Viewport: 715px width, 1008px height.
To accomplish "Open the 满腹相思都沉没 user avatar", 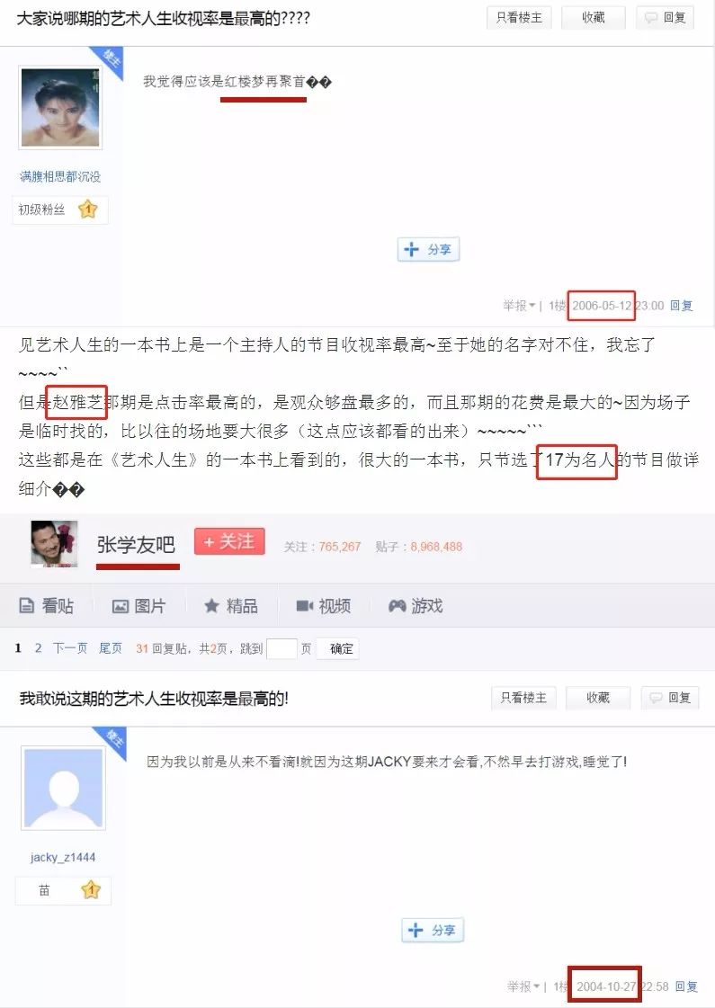I will [59, 107].
